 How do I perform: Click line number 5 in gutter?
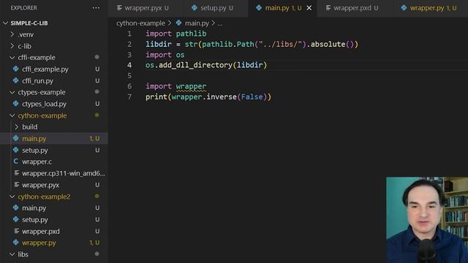pyautogui.click(x=129, y=76)
